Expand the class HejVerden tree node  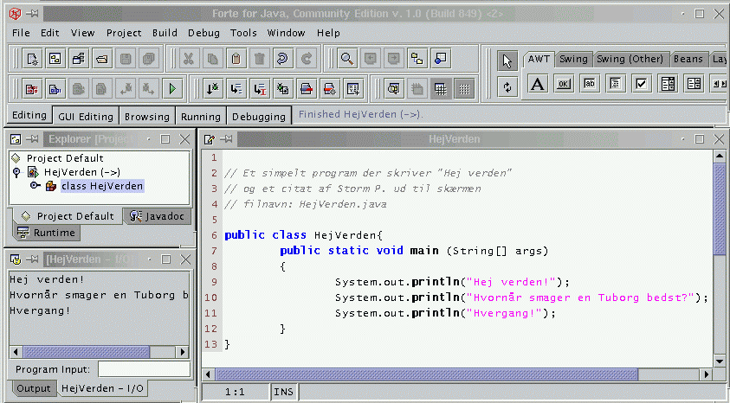click(35, 185)
